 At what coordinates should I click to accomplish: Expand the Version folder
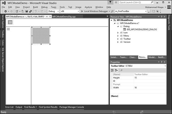(x=118, y=42)
